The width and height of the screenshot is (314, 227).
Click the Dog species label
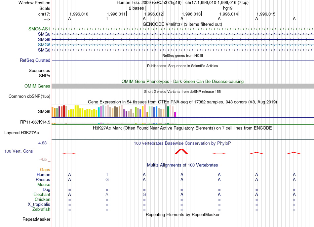tap(47, 190)
